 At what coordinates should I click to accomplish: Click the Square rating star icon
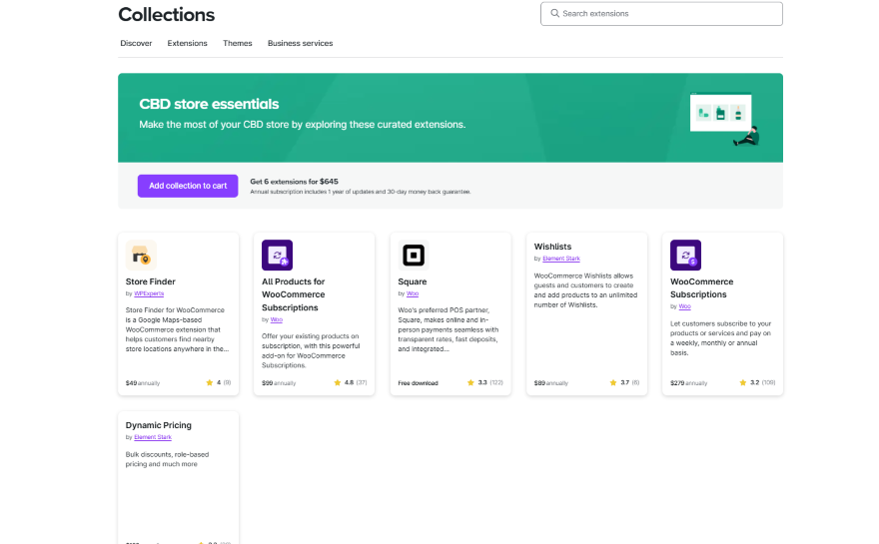pyautogui.click(x=470, y=382)
